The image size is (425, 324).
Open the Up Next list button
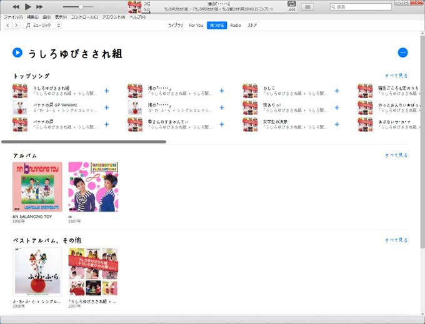click(x=307, y=7)
